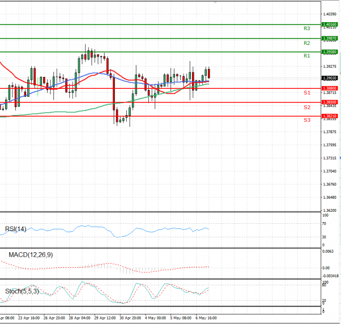
Task: Click the 1.36200 price axis value
Action: point(330,211)
